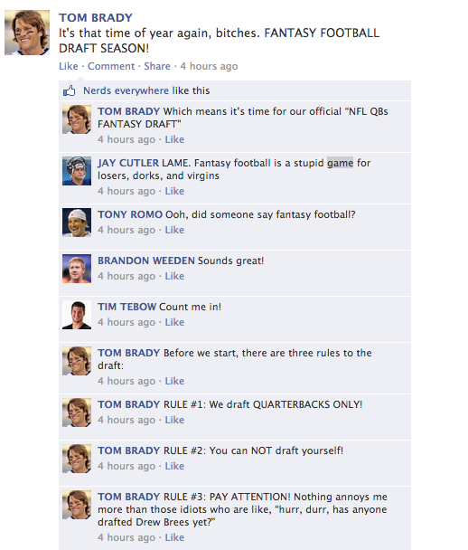468x550 pixels.
Task: Like Jay Cutler's LAME comment
Action: click(x=174, y=191)
